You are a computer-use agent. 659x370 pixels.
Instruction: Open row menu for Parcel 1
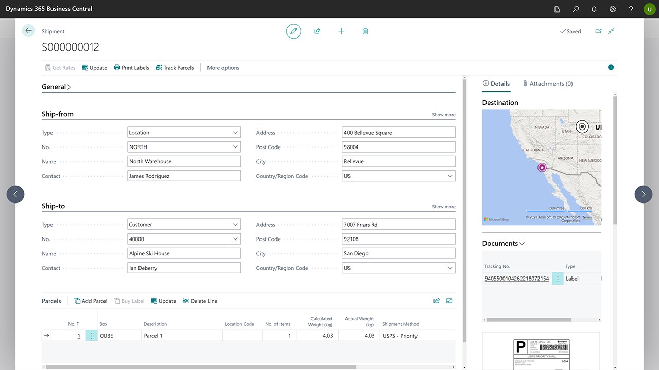(x=92, y=336)
